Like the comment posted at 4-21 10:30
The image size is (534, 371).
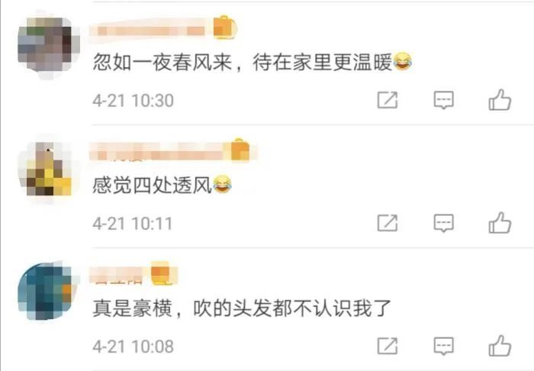click(500, 100)
